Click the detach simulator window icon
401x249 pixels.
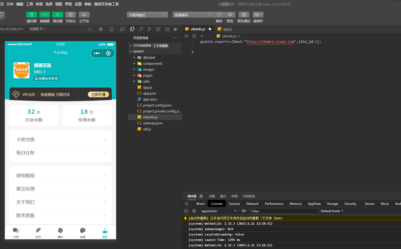click(122, 29)
